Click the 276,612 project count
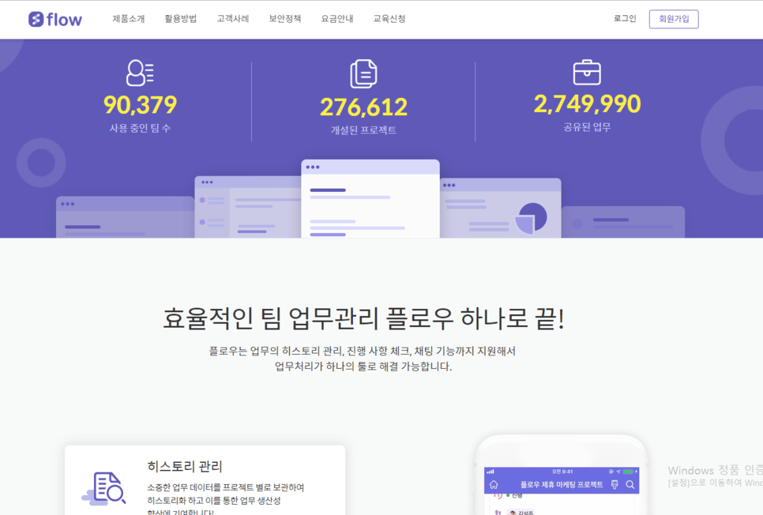The height and width of the screenshot is (515, 763). [363, 107]
